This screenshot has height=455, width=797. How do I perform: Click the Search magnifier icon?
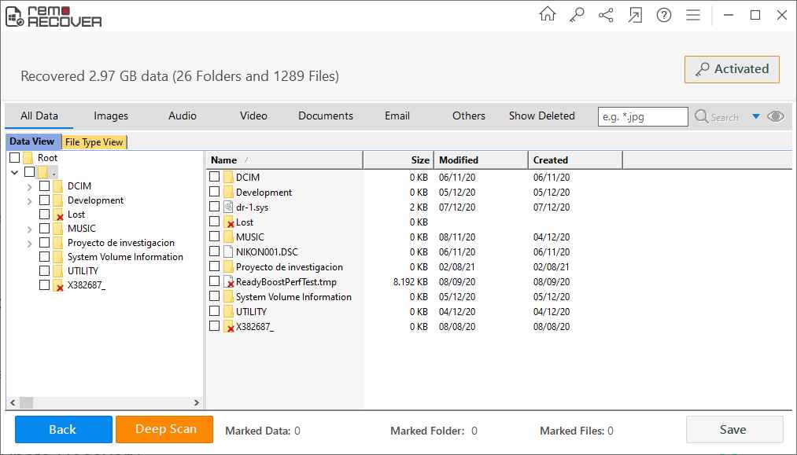tap(699, 116)
